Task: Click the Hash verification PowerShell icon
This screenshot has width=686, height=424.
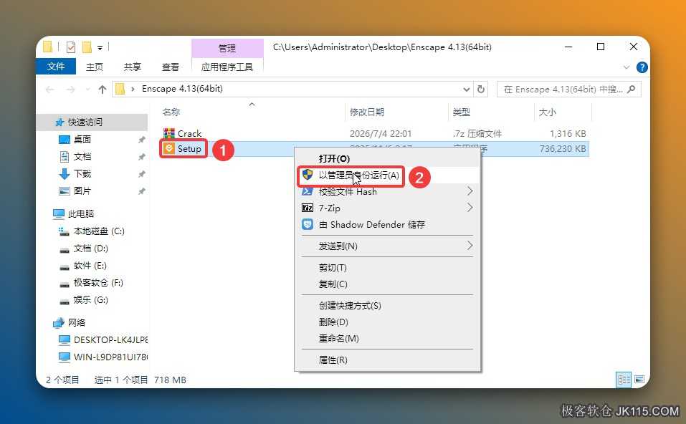Action: 308,191
